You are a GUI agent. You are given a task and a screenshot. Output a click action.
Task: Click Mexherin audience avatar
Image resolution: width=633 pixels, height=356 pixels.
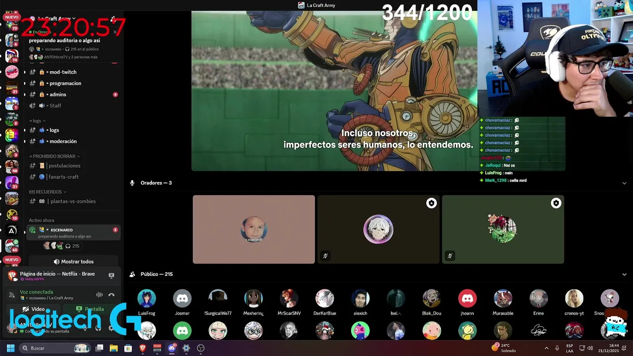[x=254, y=298]
